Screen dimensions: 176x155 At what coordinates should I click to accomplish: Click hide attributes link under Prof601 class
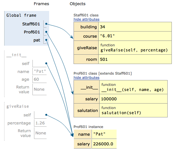click(86, 77)
